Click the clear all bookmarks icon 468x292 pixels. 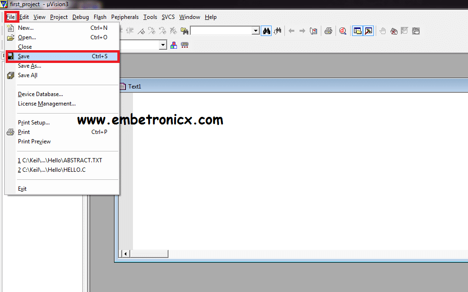click(173, 31)
